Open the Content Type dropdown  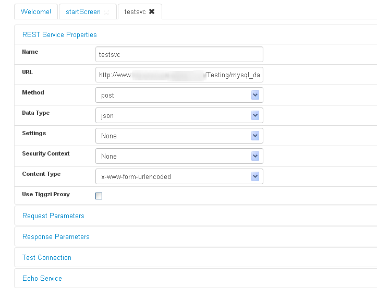(x=179, y=176)
